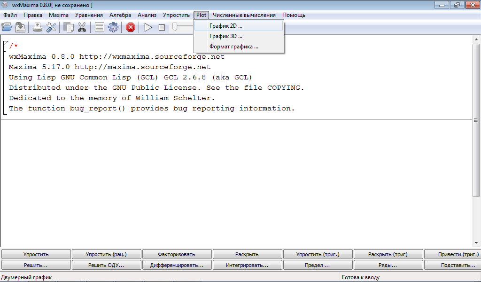Open the Правка menu
Image resolution: width=481 pixels, height=282 pixels.
[33, 15]
